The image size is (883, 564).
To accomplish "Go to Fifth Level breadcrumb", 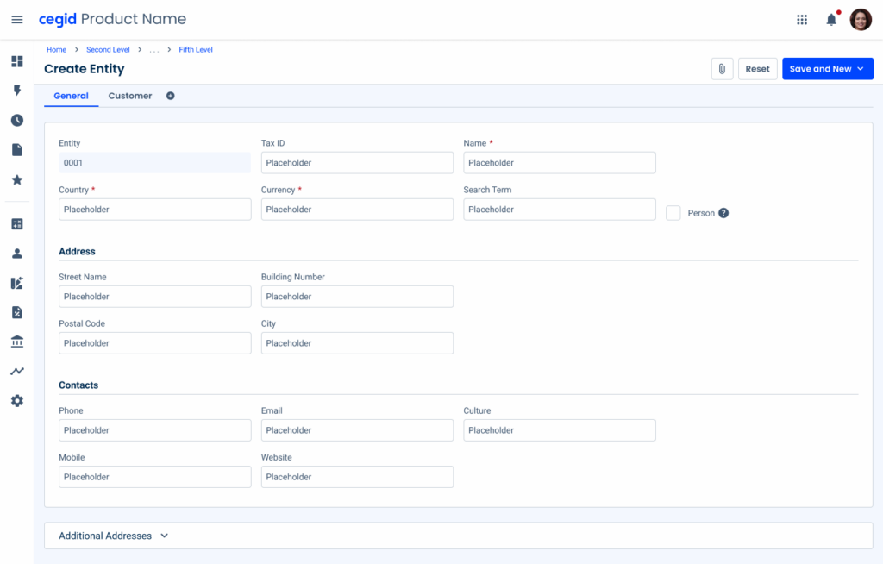I will (x=196, y=49).
